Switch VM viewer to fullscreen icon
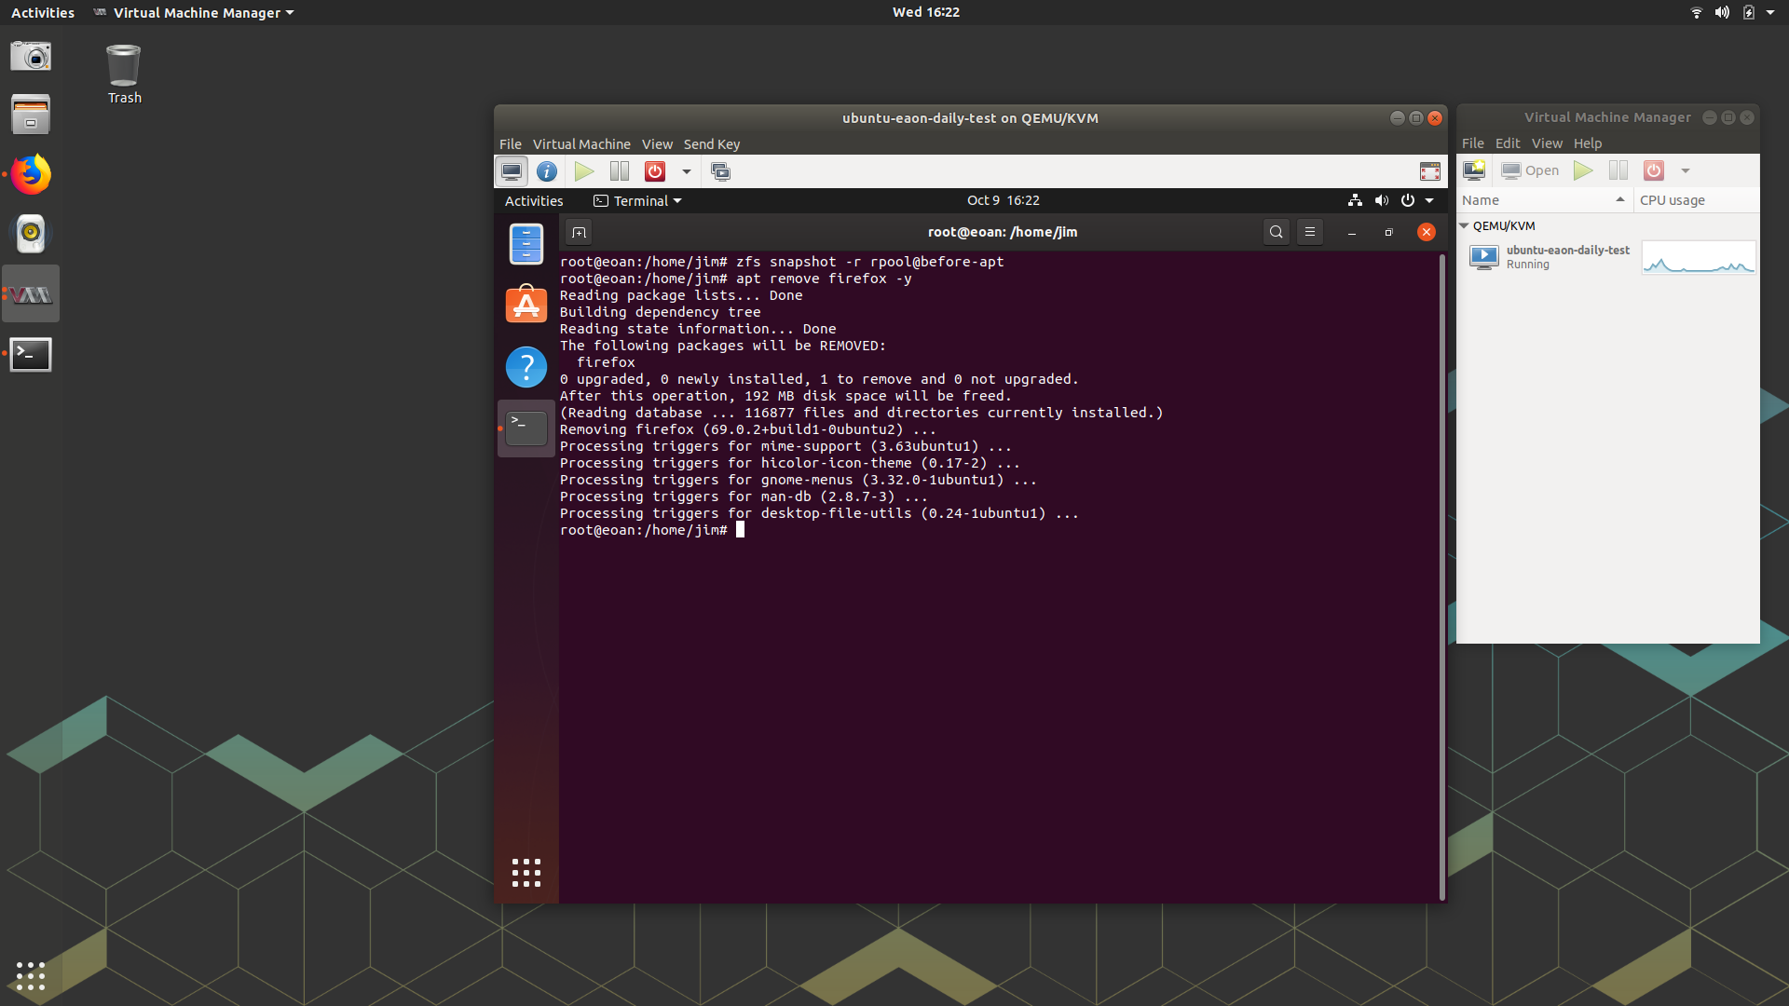The image size is (1789, 1006). pos(1430,171)
